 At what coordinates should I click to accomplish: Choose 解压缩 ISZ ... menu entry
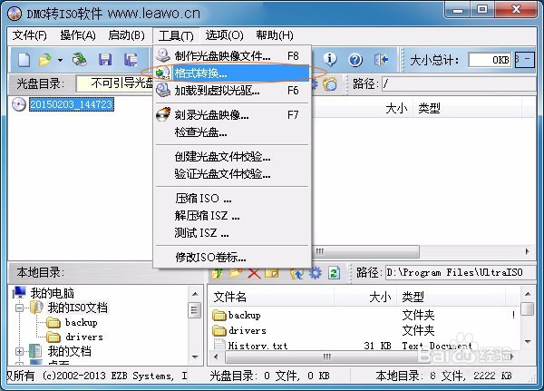click(x=232, y=216)
